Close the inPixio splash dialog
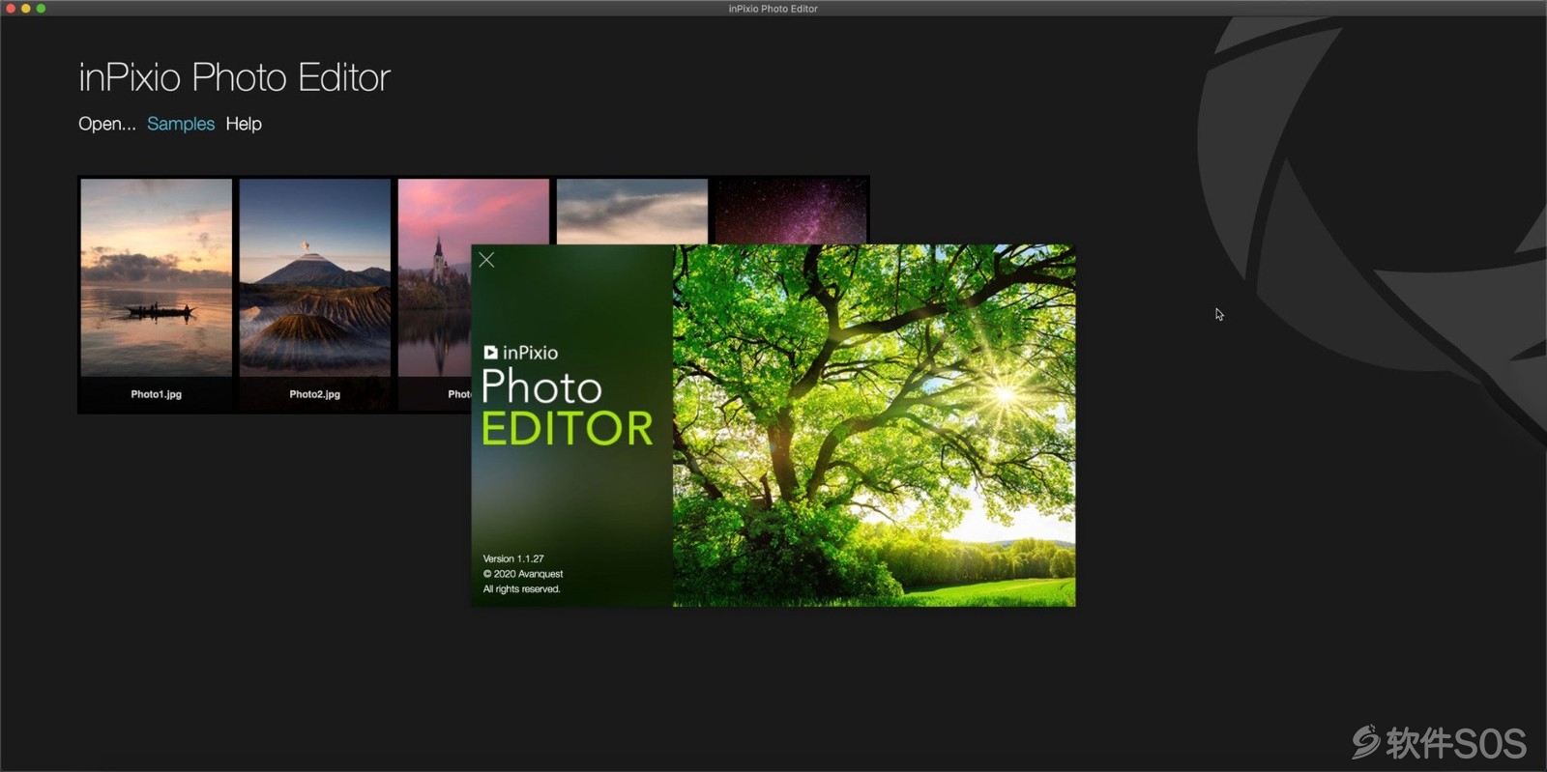Viewport: 1547px width, 772px height. [486, 260]
